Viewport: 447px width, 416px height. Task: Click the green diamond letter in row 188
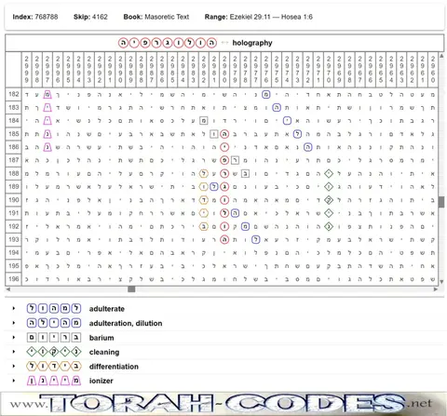(329, 173)
